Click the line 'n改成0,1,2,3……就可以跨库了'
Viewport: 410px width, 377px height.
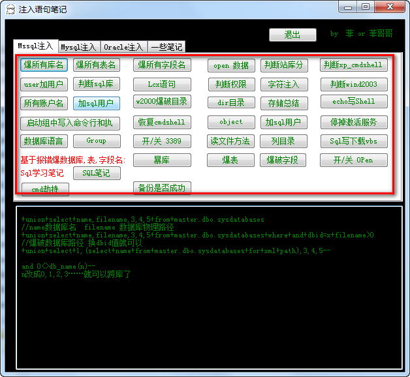[76, 275]
